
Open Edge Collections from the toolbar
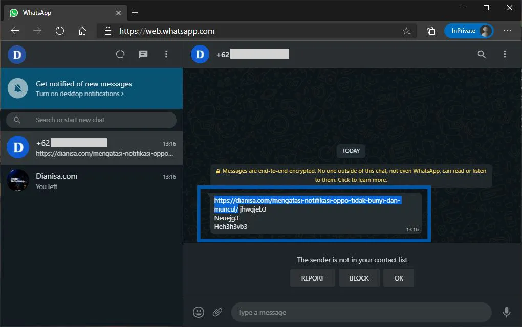[431, 31]
